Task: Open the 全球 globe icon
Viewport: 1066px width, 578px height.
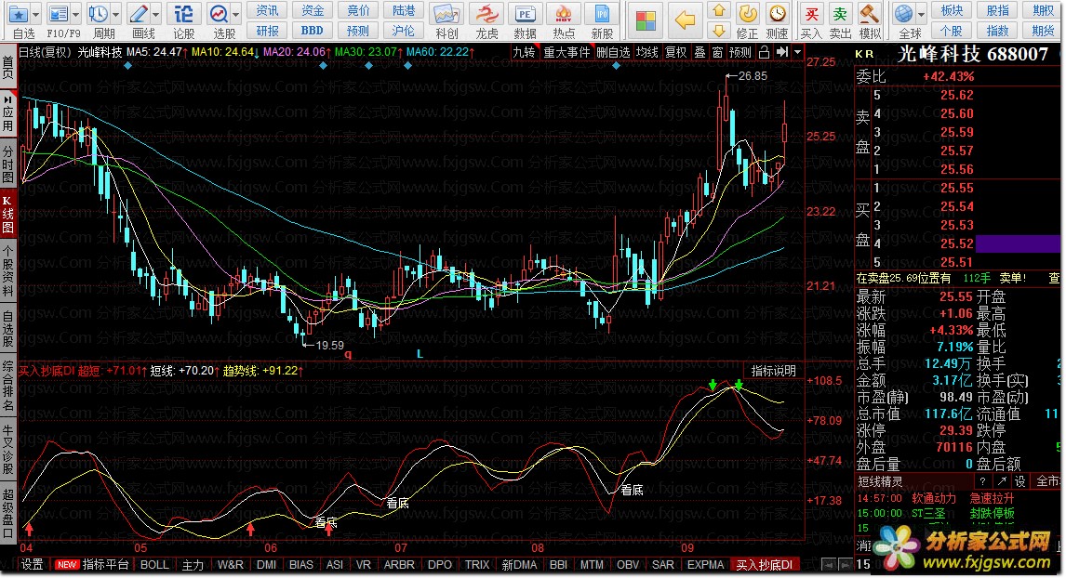Action: tap(903, 14)
